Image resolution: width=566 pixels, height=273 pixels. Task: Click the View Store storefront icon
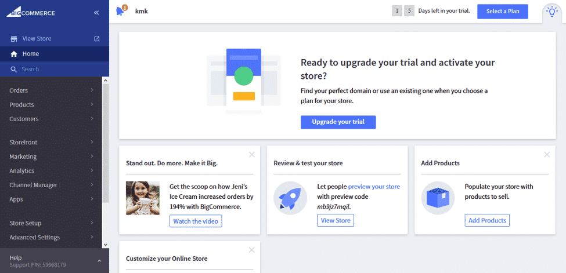(x=14, y=39)
